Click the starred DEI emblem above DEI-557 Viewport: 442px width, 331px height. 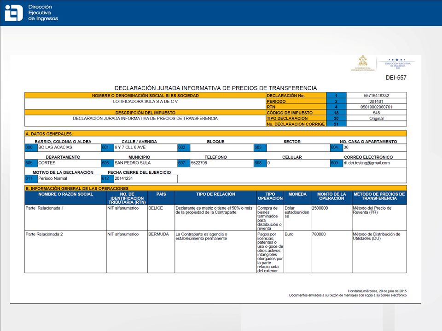pos(397,63)
